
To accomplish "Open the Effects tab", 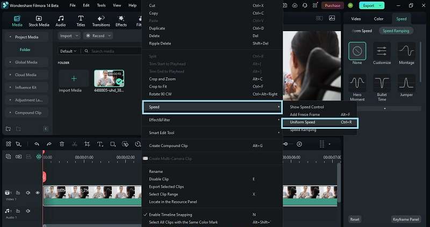I will pyautogui.click(x=121, y=21).
